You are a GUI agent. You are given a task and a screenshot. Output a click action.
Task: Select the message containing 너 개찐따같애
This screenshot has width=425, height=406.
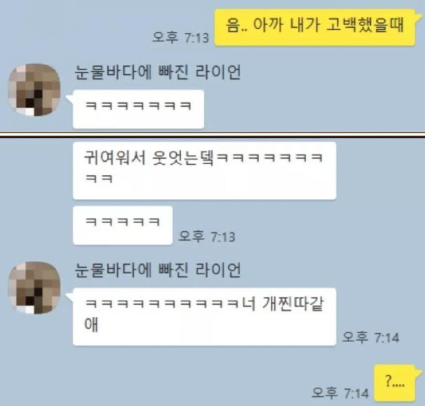click(x=205, y=317)
